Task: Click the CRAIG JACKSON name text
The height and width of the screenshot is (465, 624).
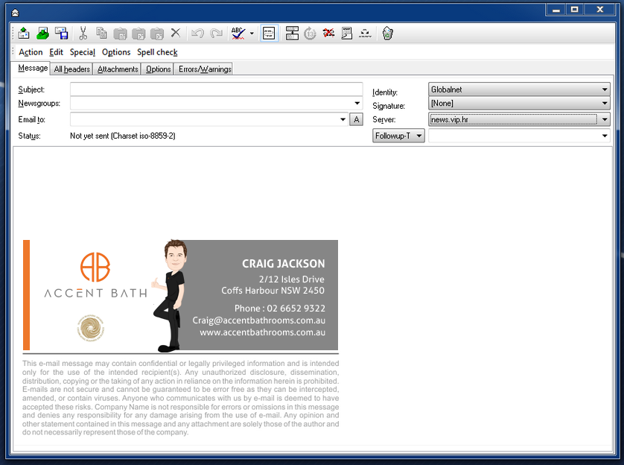Action: tap(284, 264)
